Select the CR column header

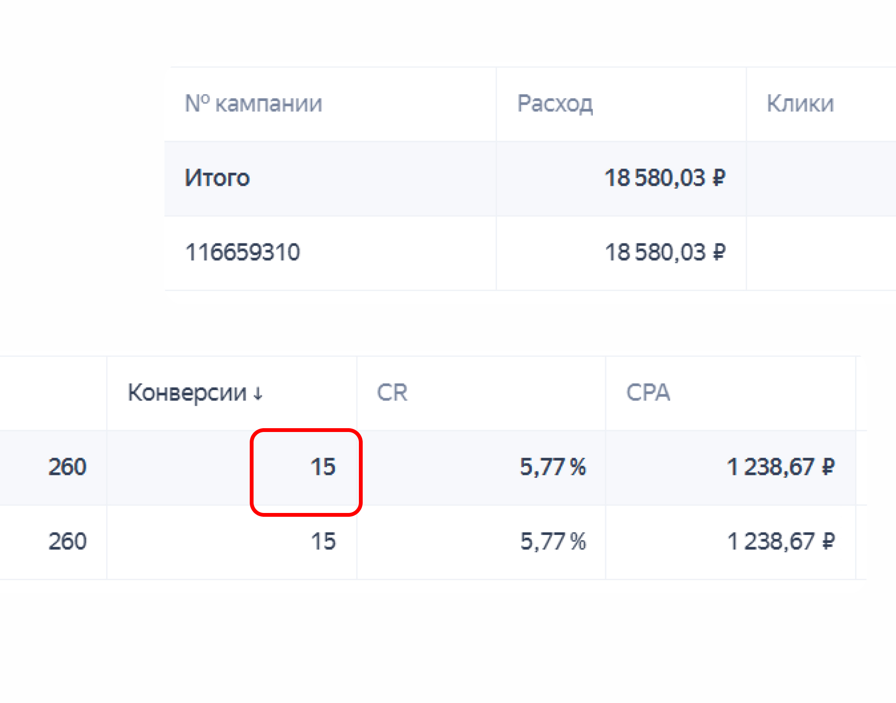pos(392,393)
